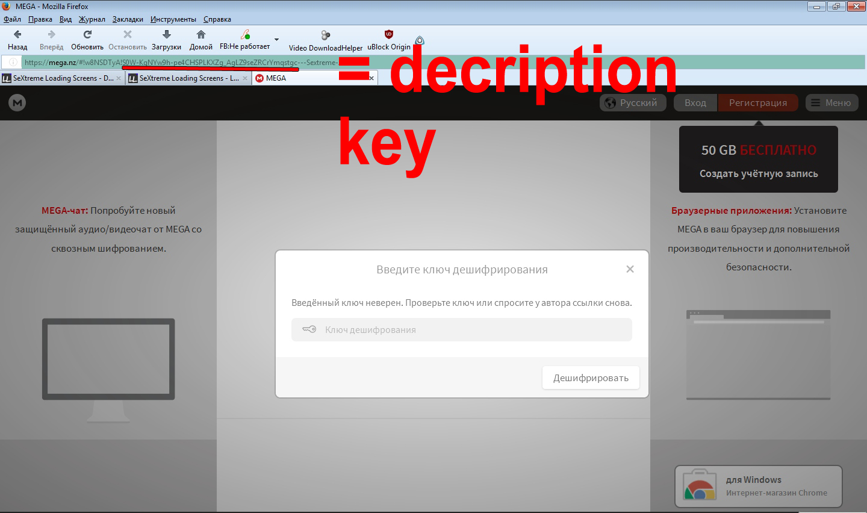Click the decryption key input field
The height and width of the screenshot is (513, 867).
[x=461, y=329]
